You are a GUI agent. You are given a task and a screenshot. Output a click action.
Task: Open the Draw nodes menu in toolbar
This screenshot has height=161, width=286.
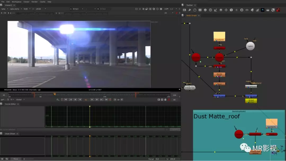(190, 10)
